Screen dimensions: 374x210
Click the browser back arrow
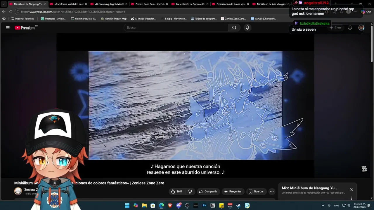[x=4, y=12]
